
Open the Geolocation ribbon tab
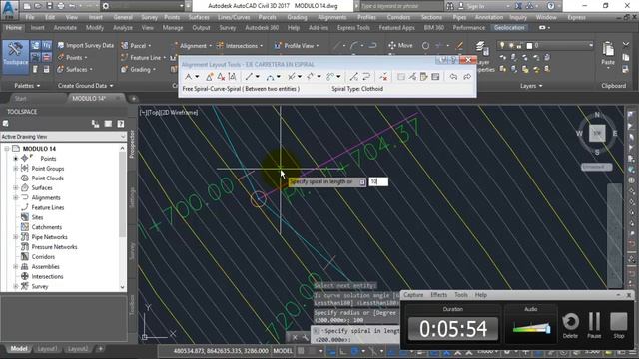pyautogui.click(x=509, y=27)
